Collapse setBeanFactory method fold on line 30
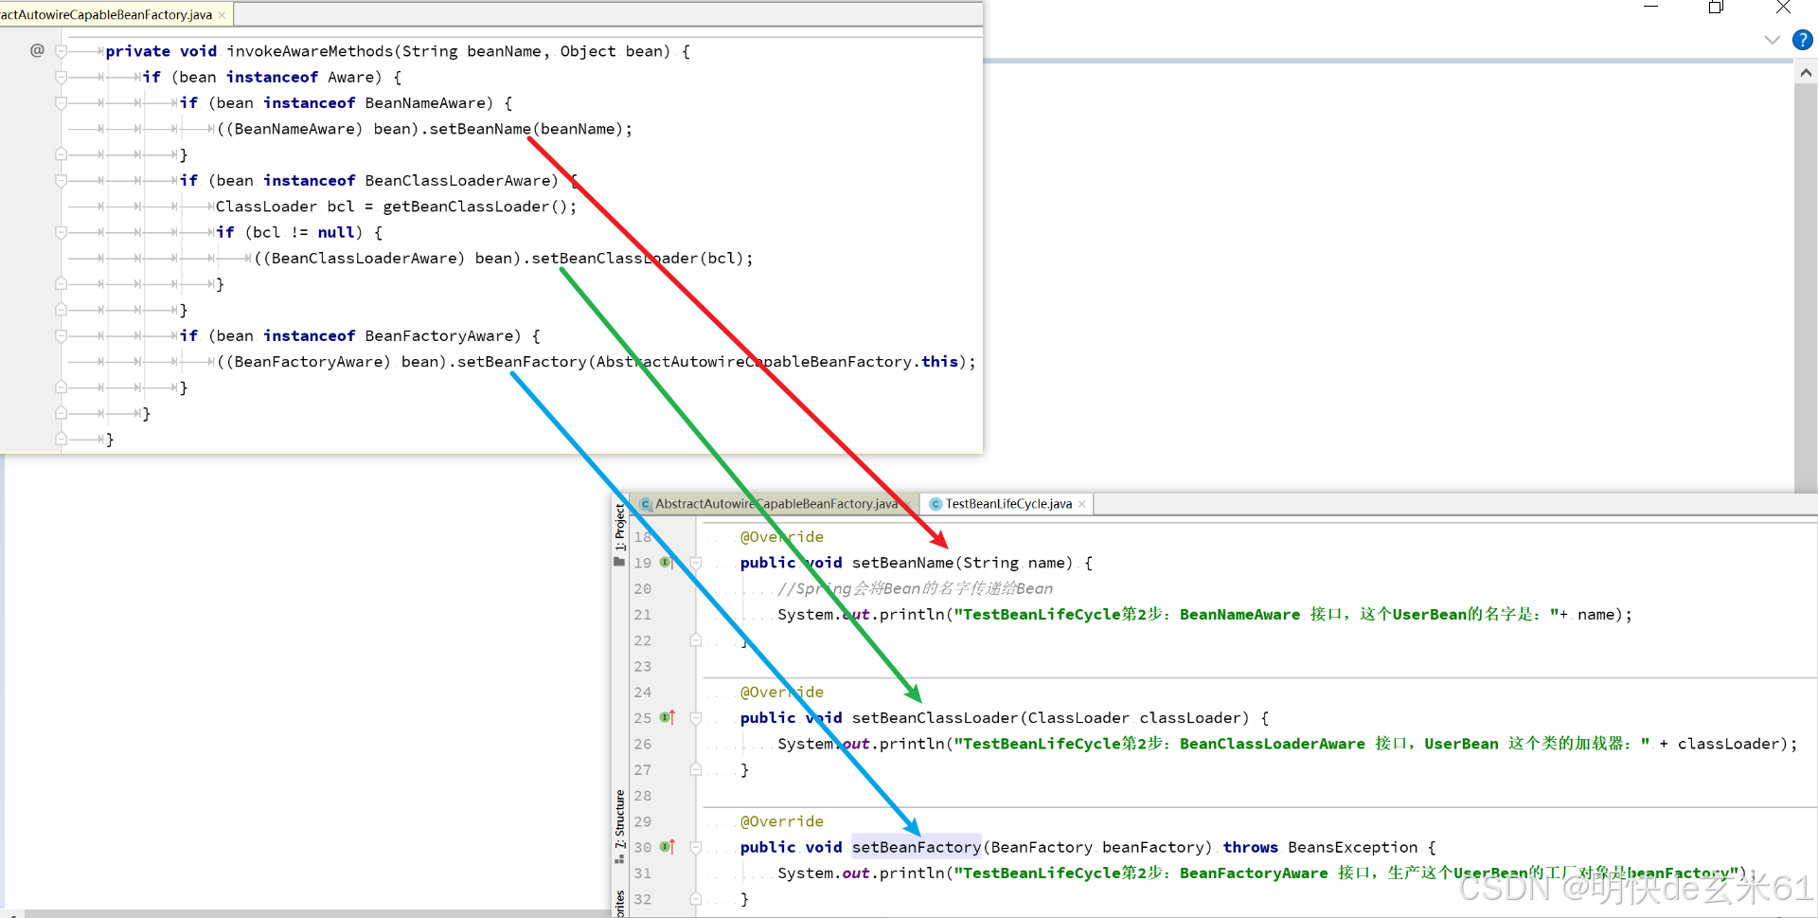This screenshot has width=1818, height=918. coord(696,847)
